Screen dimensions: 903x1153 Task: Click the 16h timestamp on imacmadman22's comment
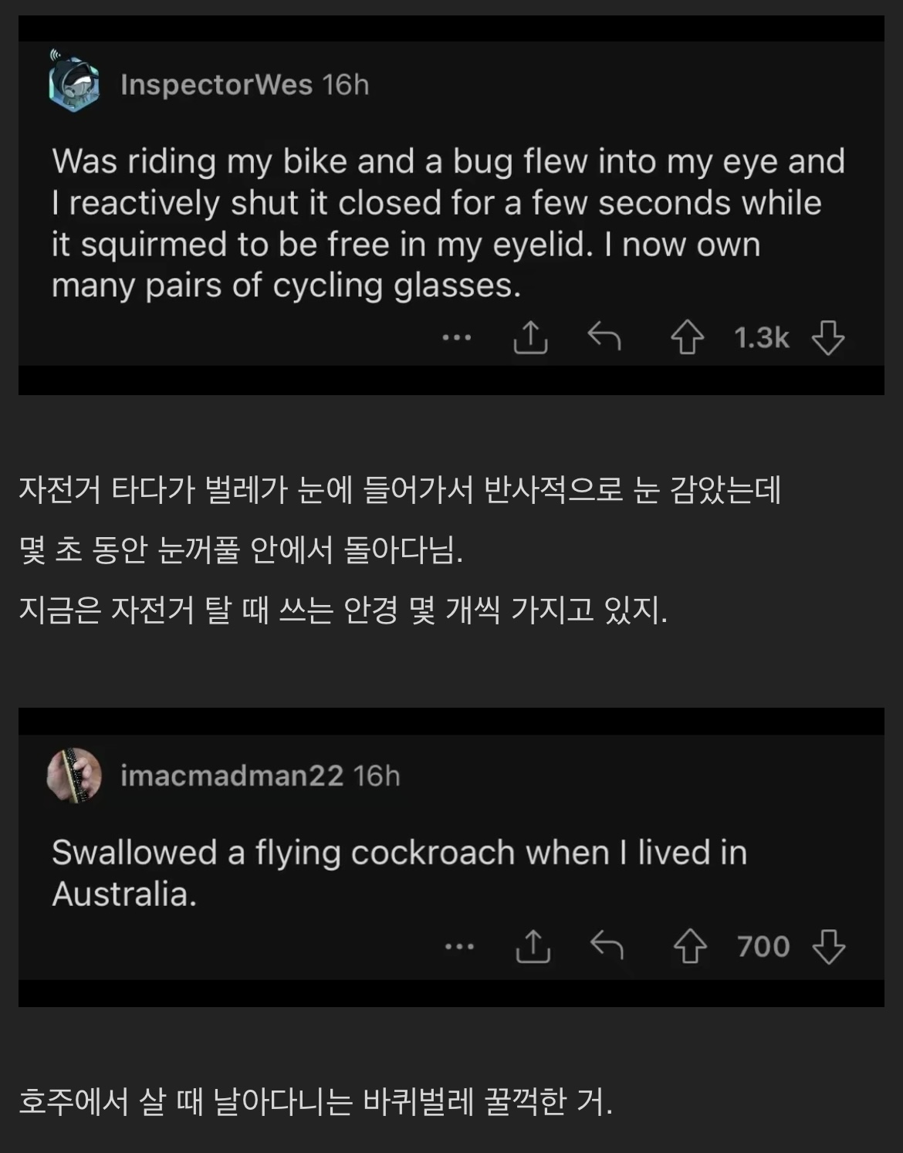point(377,776)
